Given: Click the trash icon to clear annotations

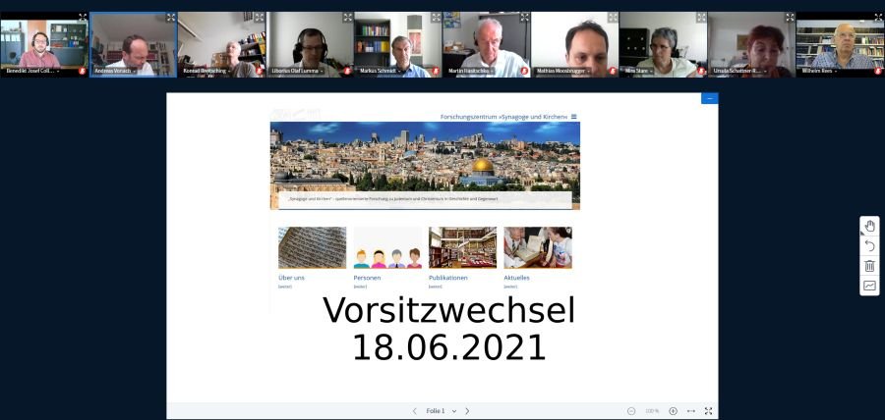Looking at the screenshot, I should tap(869, 266).
